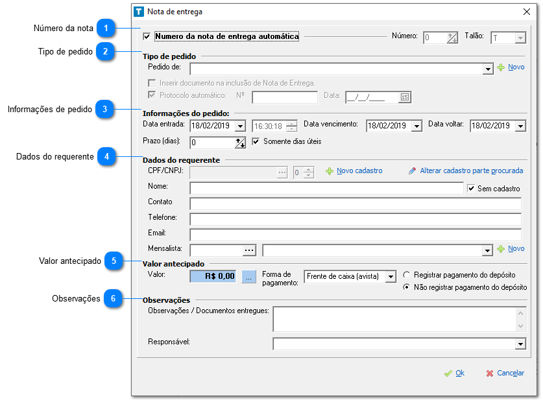This screenshot has height=402, width=543.
Task: Enable Inserir documento na inclusão checkbox
Action: pos(152,83)
